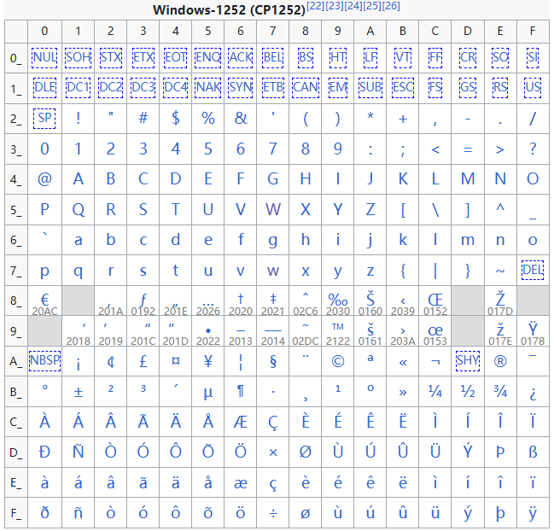Open the pilcrow ¶ character link
This screenshot has width=554, height=531.
[x=241, y=392]
